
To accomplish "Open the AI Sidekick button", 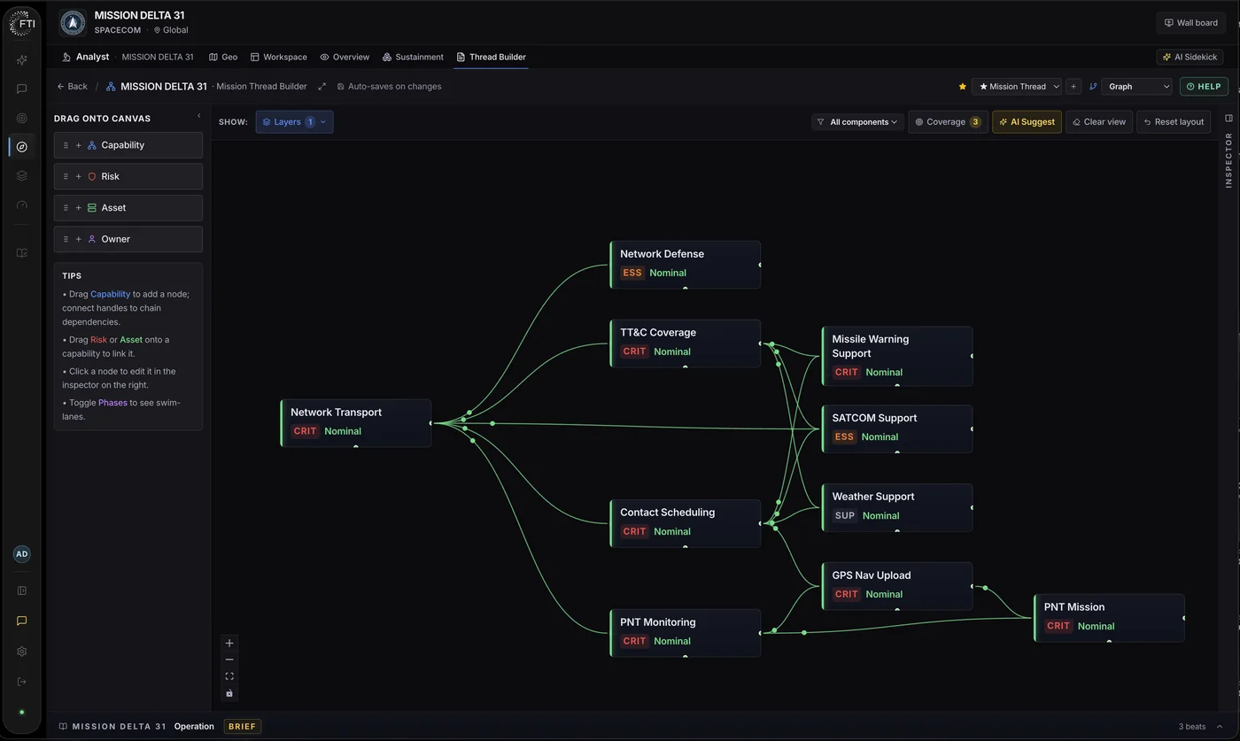I will coord(1190,57).
